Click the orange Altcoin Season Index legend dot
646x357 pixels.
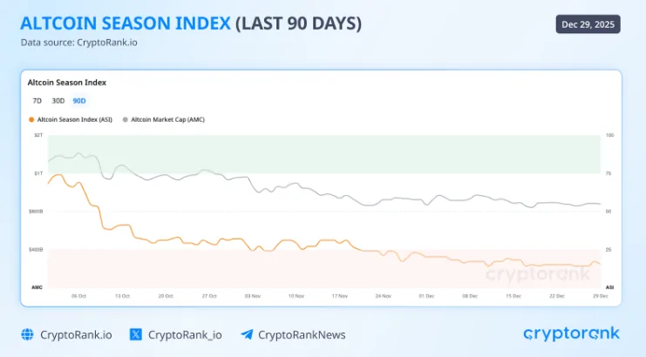coord(31,118)
